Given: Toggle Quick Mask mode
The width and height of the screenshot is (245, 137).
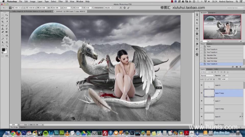Looking at the screenshot, I should (3, 56).
